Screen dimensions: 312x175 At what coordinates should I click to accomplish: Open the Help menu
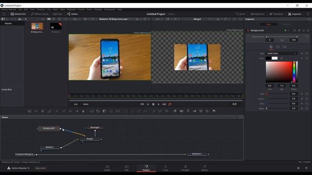click(119, 10)
